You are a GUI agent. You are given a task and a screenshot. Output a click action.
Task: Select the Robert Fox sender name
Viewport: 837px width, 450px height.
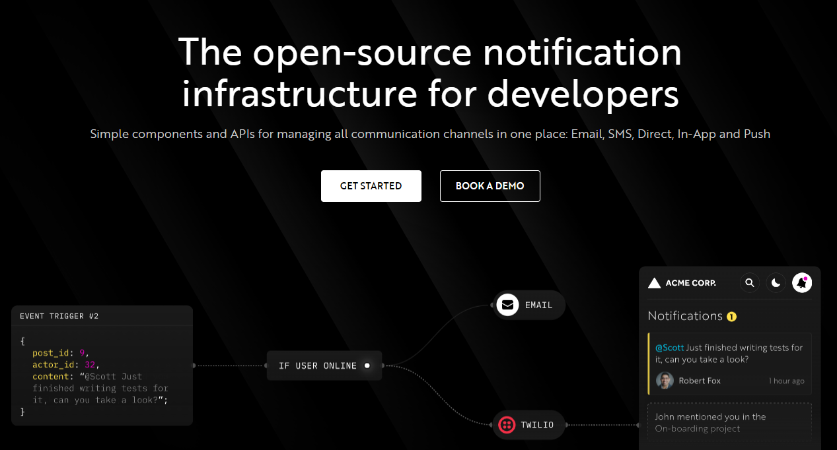(700, 381)
